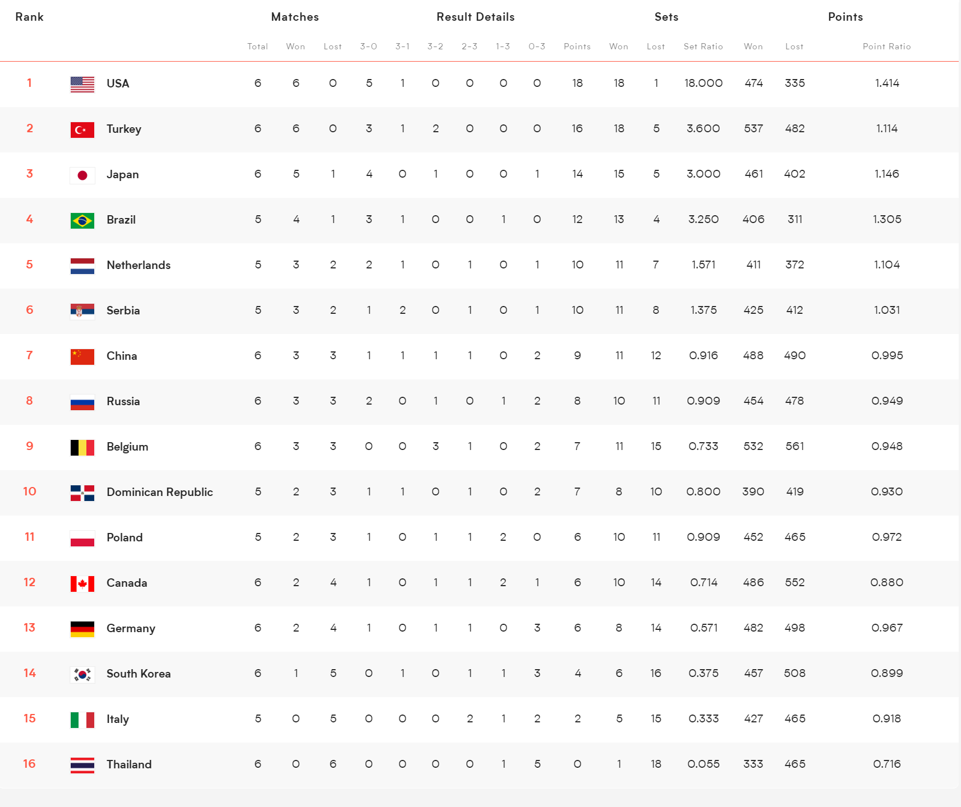Click the Set Ratio column header

(703, 47)
